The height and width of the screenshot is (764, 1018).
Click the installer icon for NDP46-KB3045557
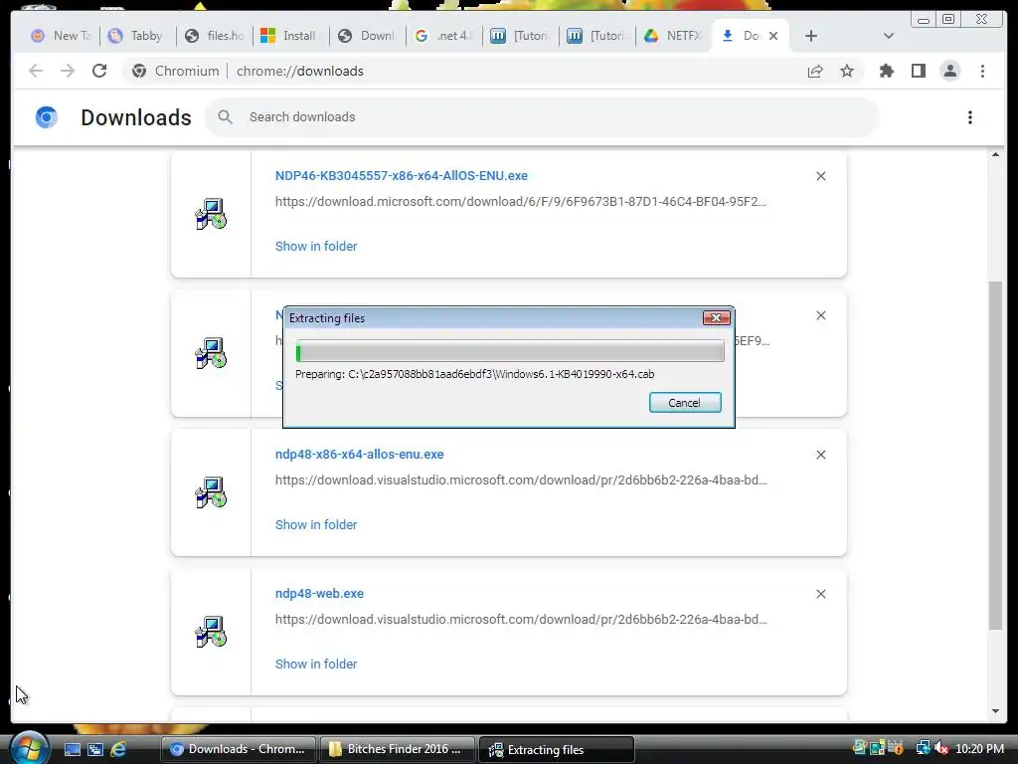211,214
